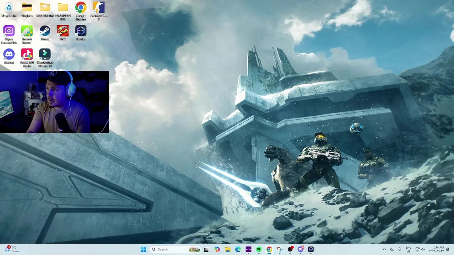Open network settings tray icon
The width and height of the screenshot is (454, 255).
[417, 249]
